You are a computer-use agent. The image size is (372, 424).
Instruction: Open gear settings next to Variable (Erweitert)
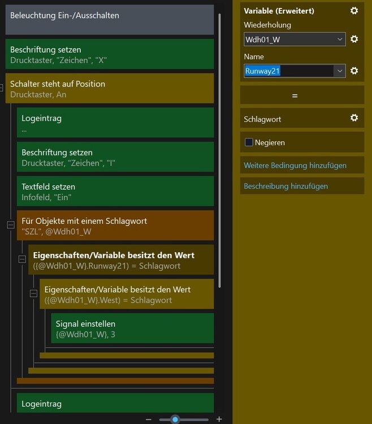(x=354, y=11)
